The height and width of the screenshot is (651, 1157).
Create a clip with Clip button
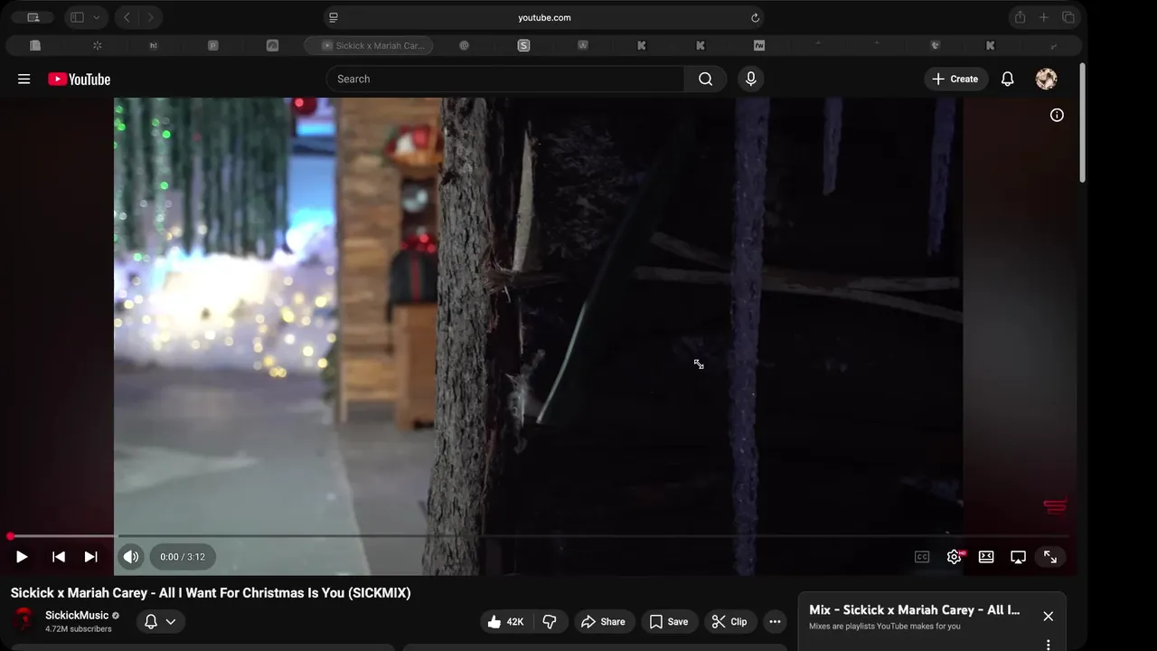click(x=729, y=621)
